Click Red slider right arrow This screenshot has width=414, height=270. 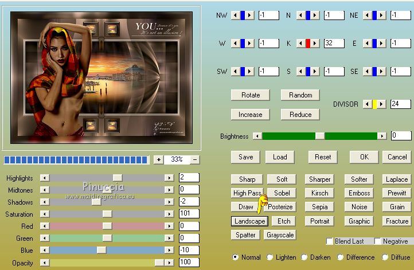(169, 226)
